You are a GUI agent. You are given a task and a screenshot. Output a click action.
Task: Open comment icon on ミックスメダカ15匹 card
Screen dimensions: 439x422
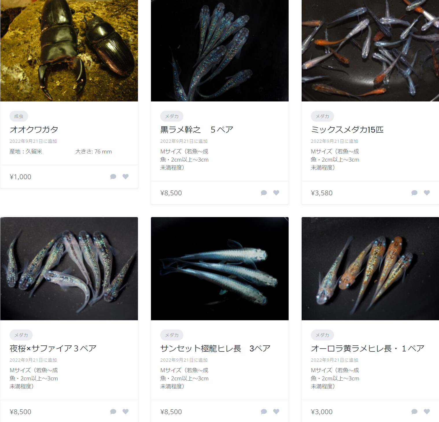tap(414, 193)
